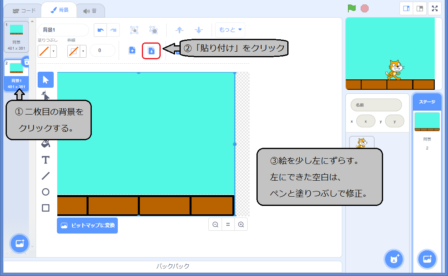
Task: Select the arrow Select tool
Action: coord(46,80)
